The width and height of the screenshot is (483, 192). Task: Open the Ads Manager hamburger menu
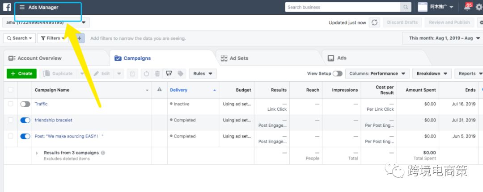coord(22,7)
